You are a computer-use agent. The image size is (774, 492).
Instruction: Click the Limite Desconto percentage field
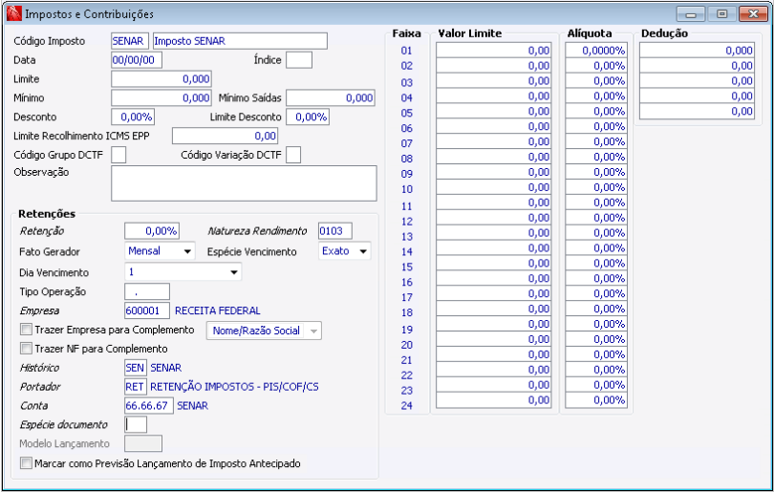[308, 117]
